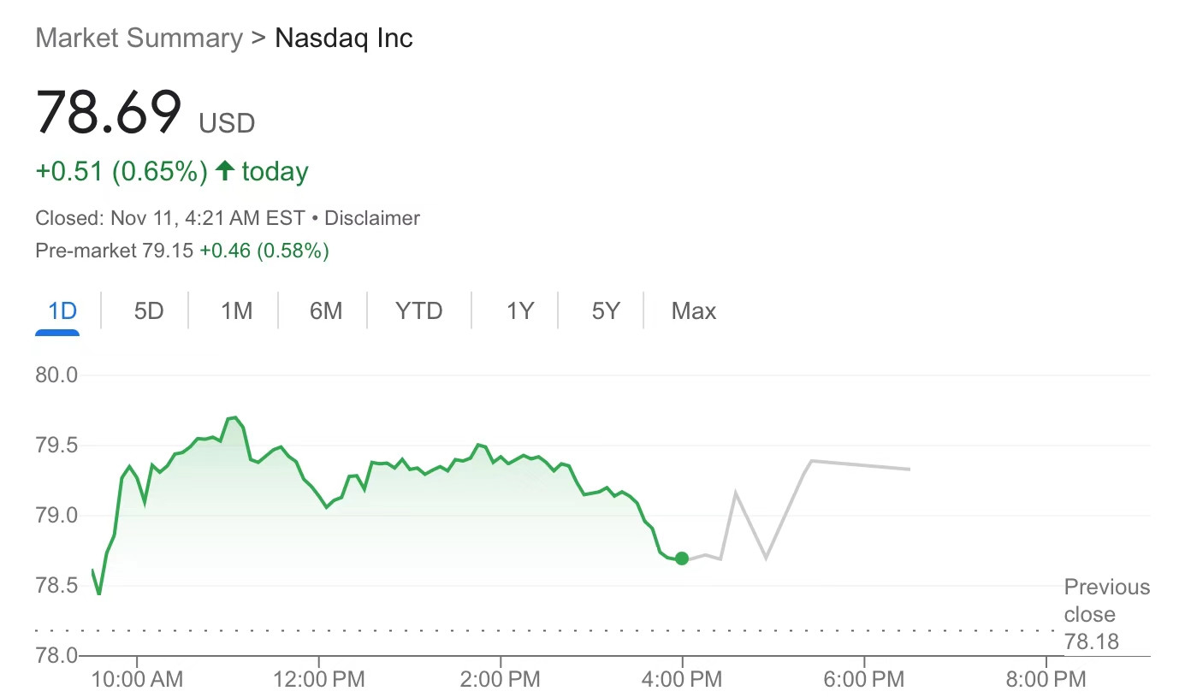This screenshot has height=697, width=1191.
Task: View the 1Y chart tab
Action: [x=519, y=311]
